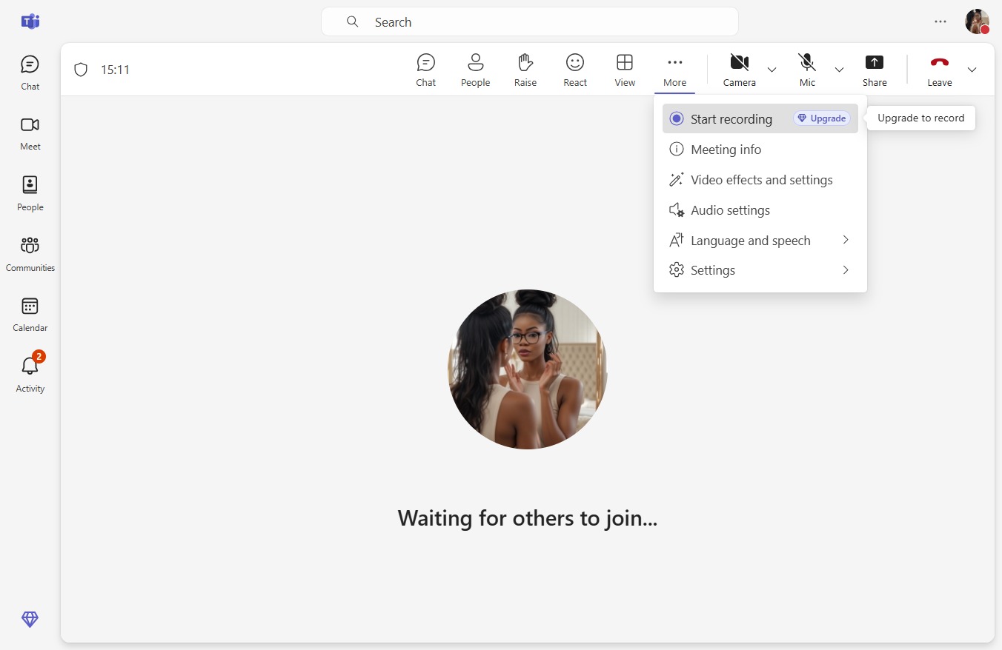Open Communities in the sidebar
Image resolution: width=1002 pixels, height=650 pixels.
tap(30, 255)
